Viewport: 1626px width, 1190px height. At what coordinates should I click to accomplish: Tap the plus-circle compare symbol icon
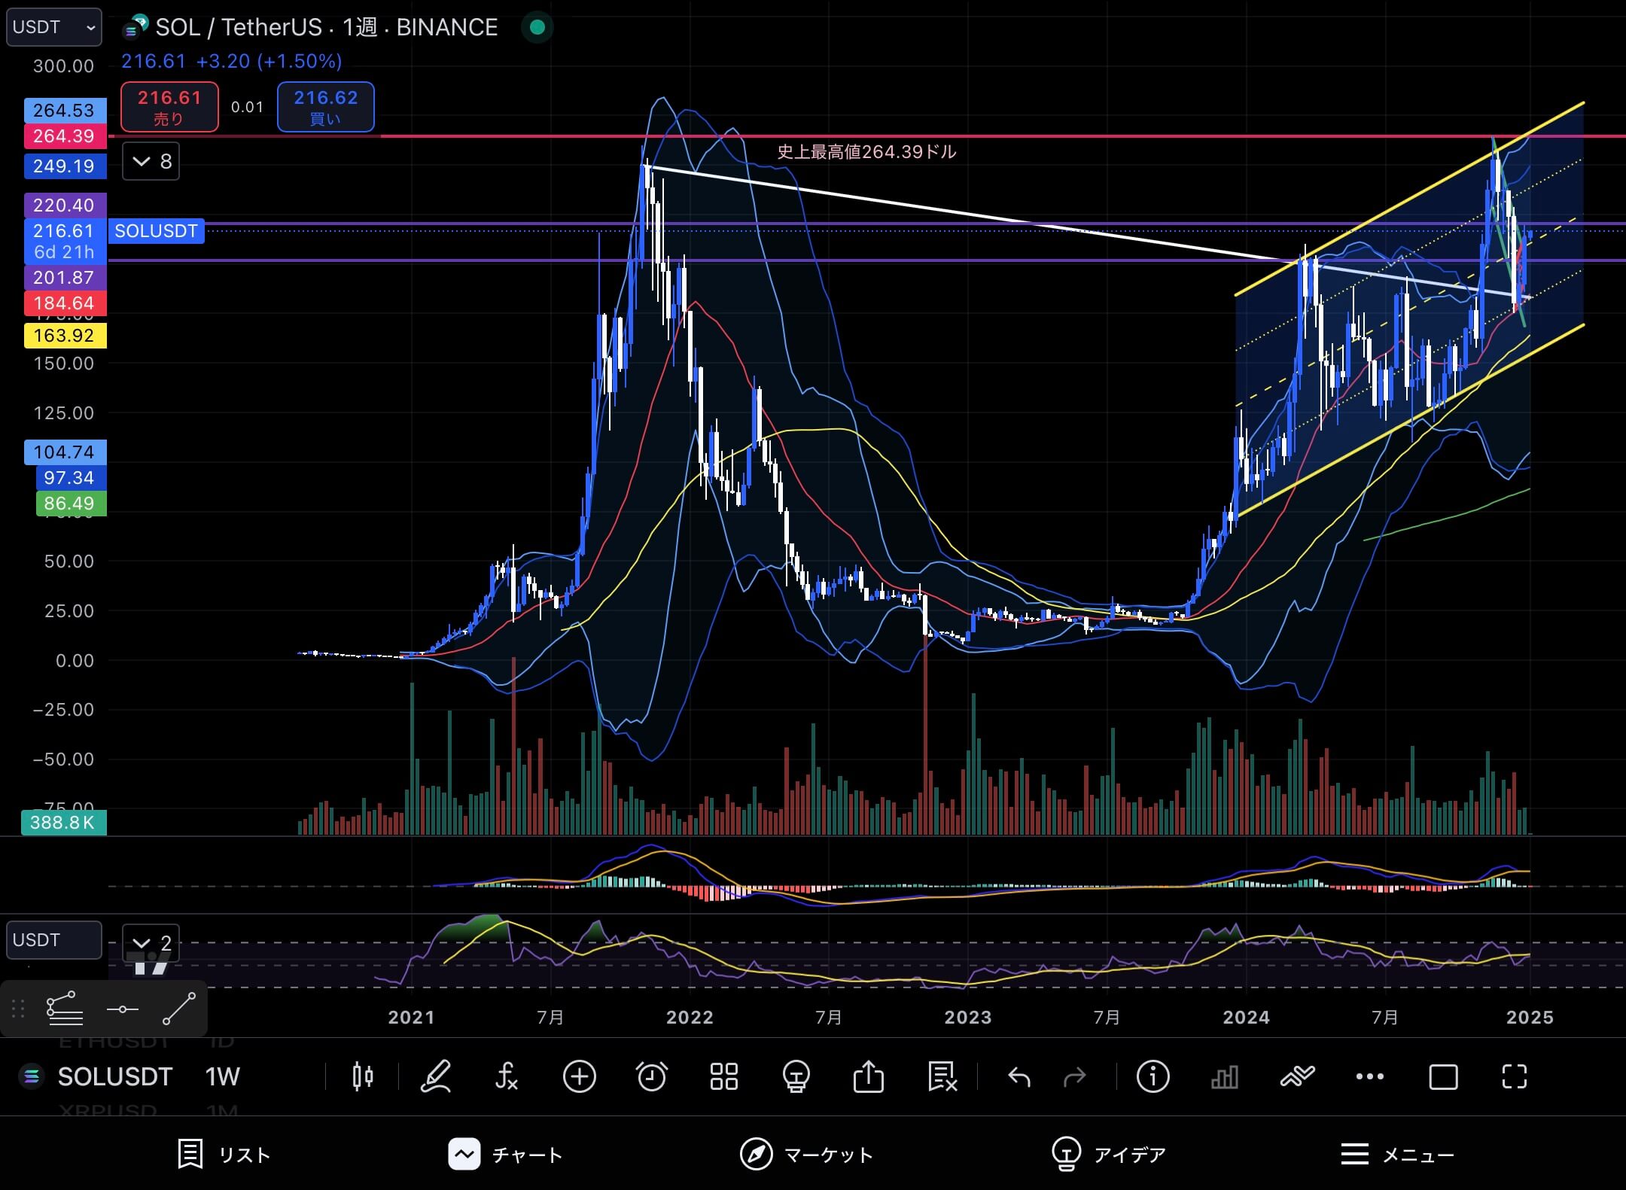point(579,1076)
